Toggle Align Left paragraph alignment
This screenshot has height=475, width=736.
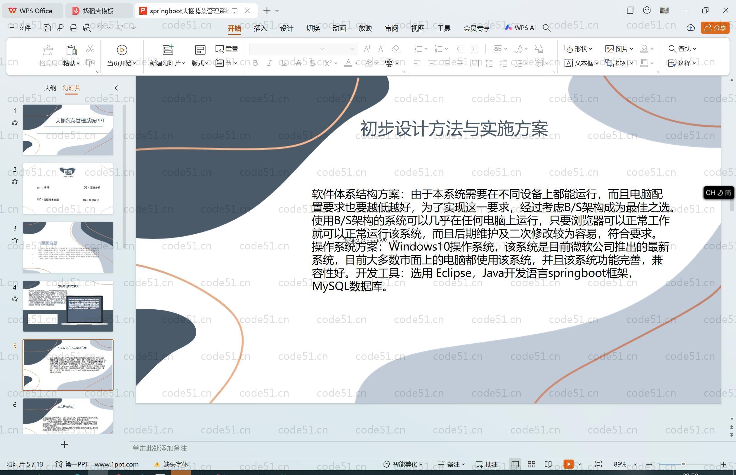(x=417, y=63)
